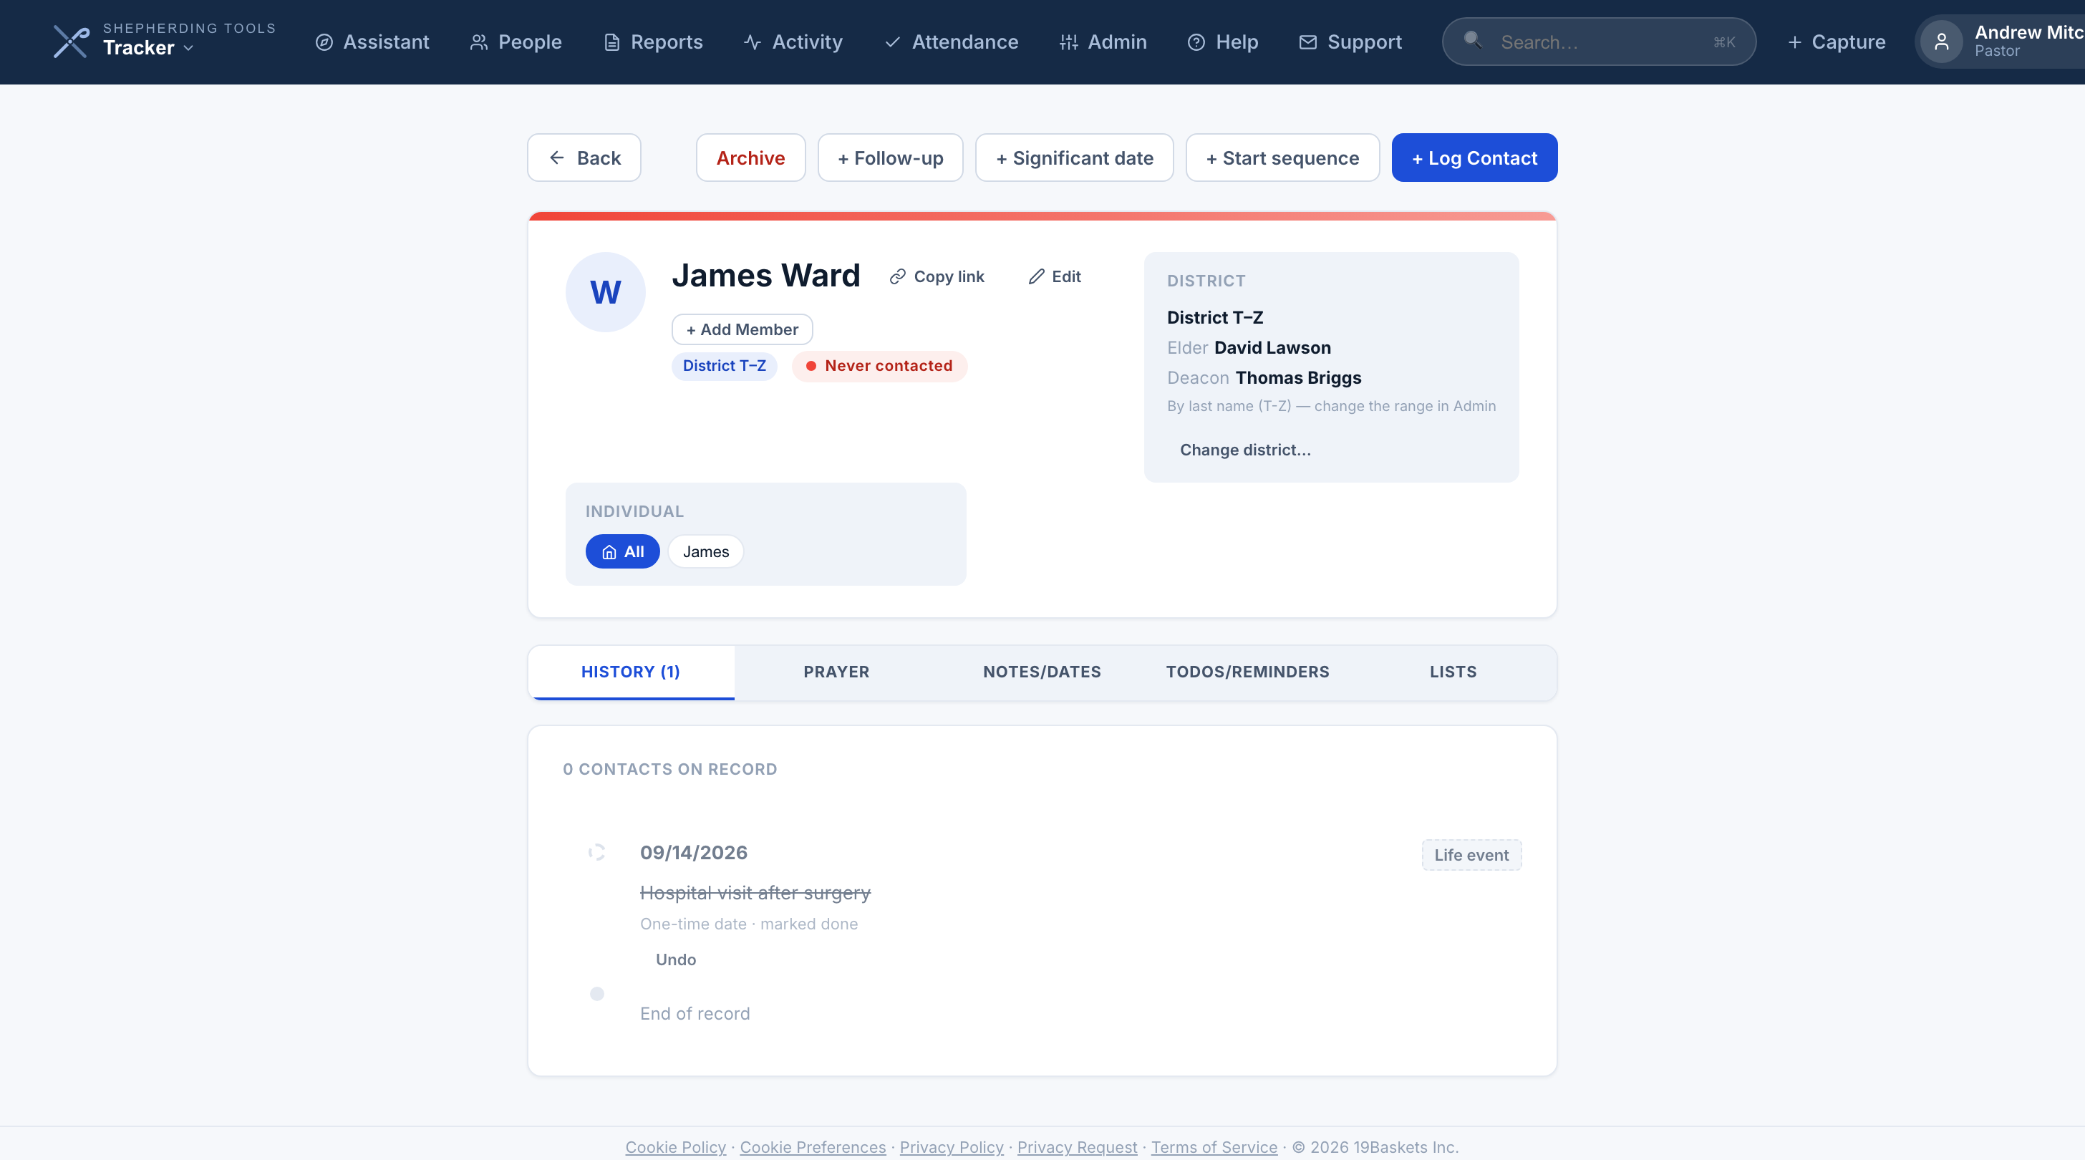
Task: Focus the Search input field
Action: point(1599,42)
